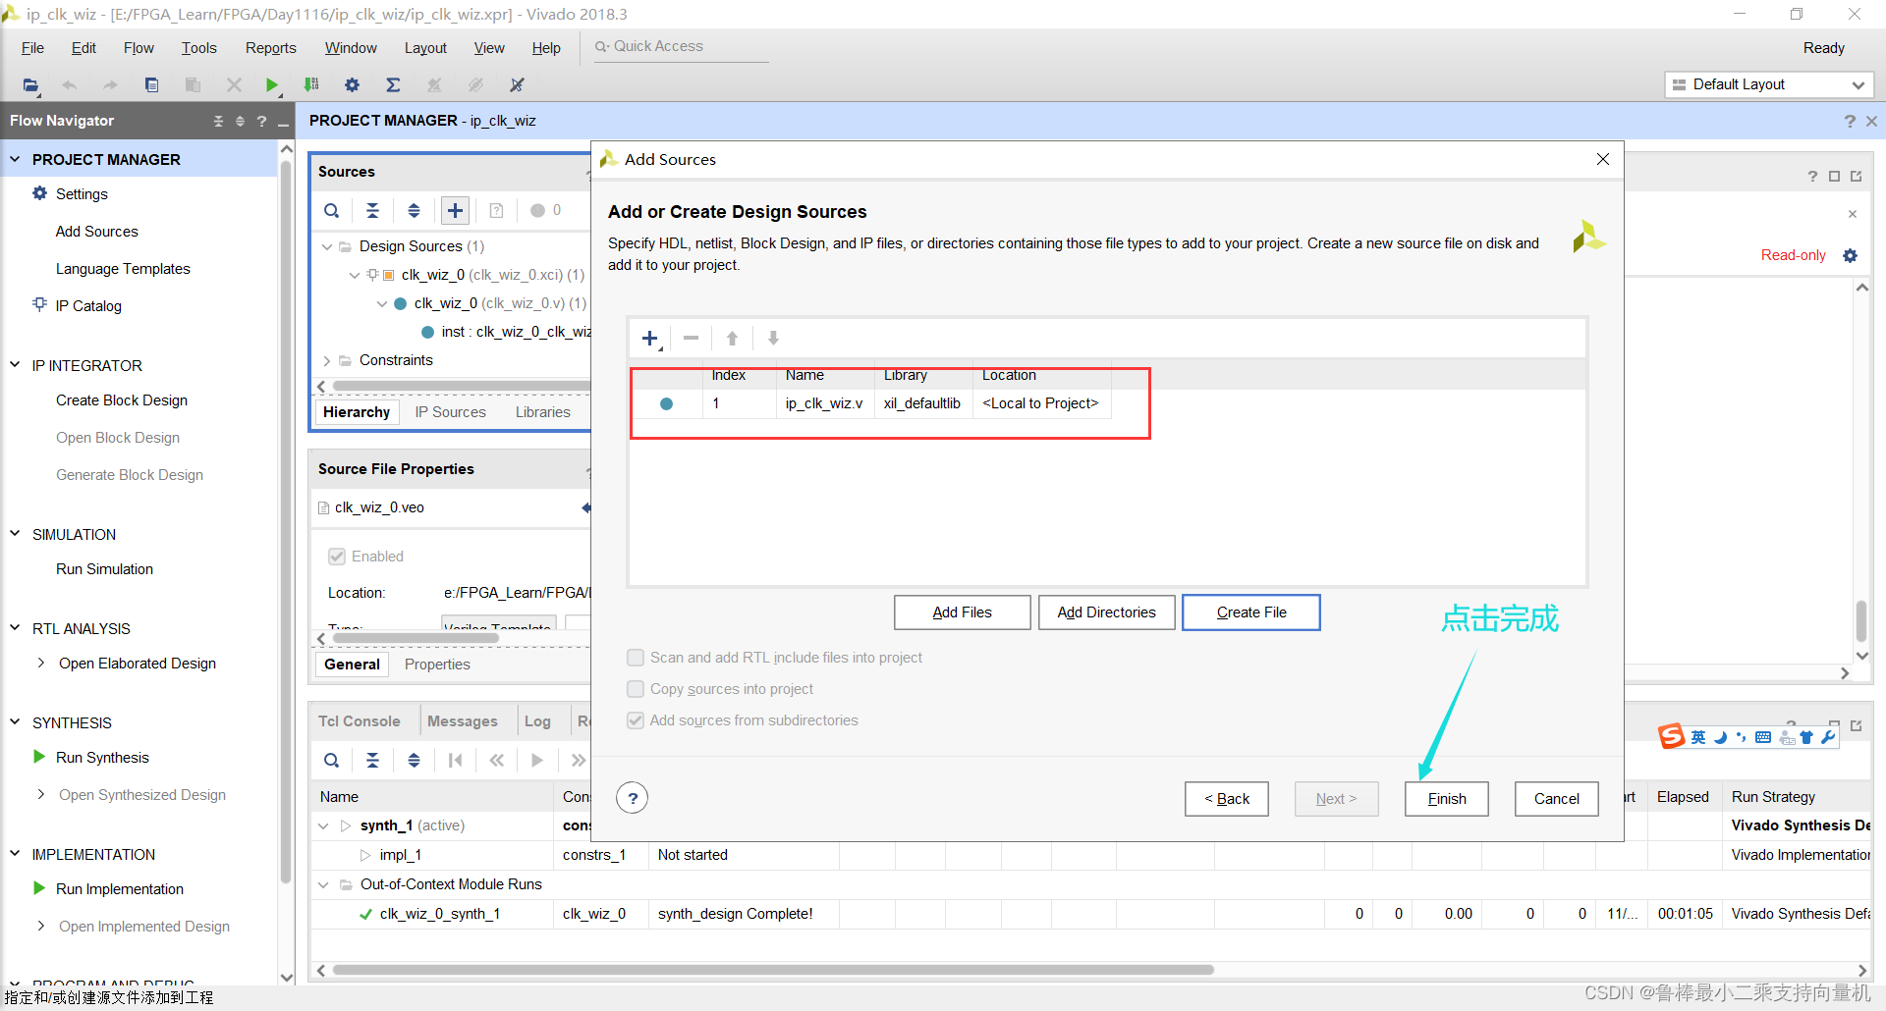Collapse the synth_1 run row
The image size is (1886, 1011).
[323, 825]
